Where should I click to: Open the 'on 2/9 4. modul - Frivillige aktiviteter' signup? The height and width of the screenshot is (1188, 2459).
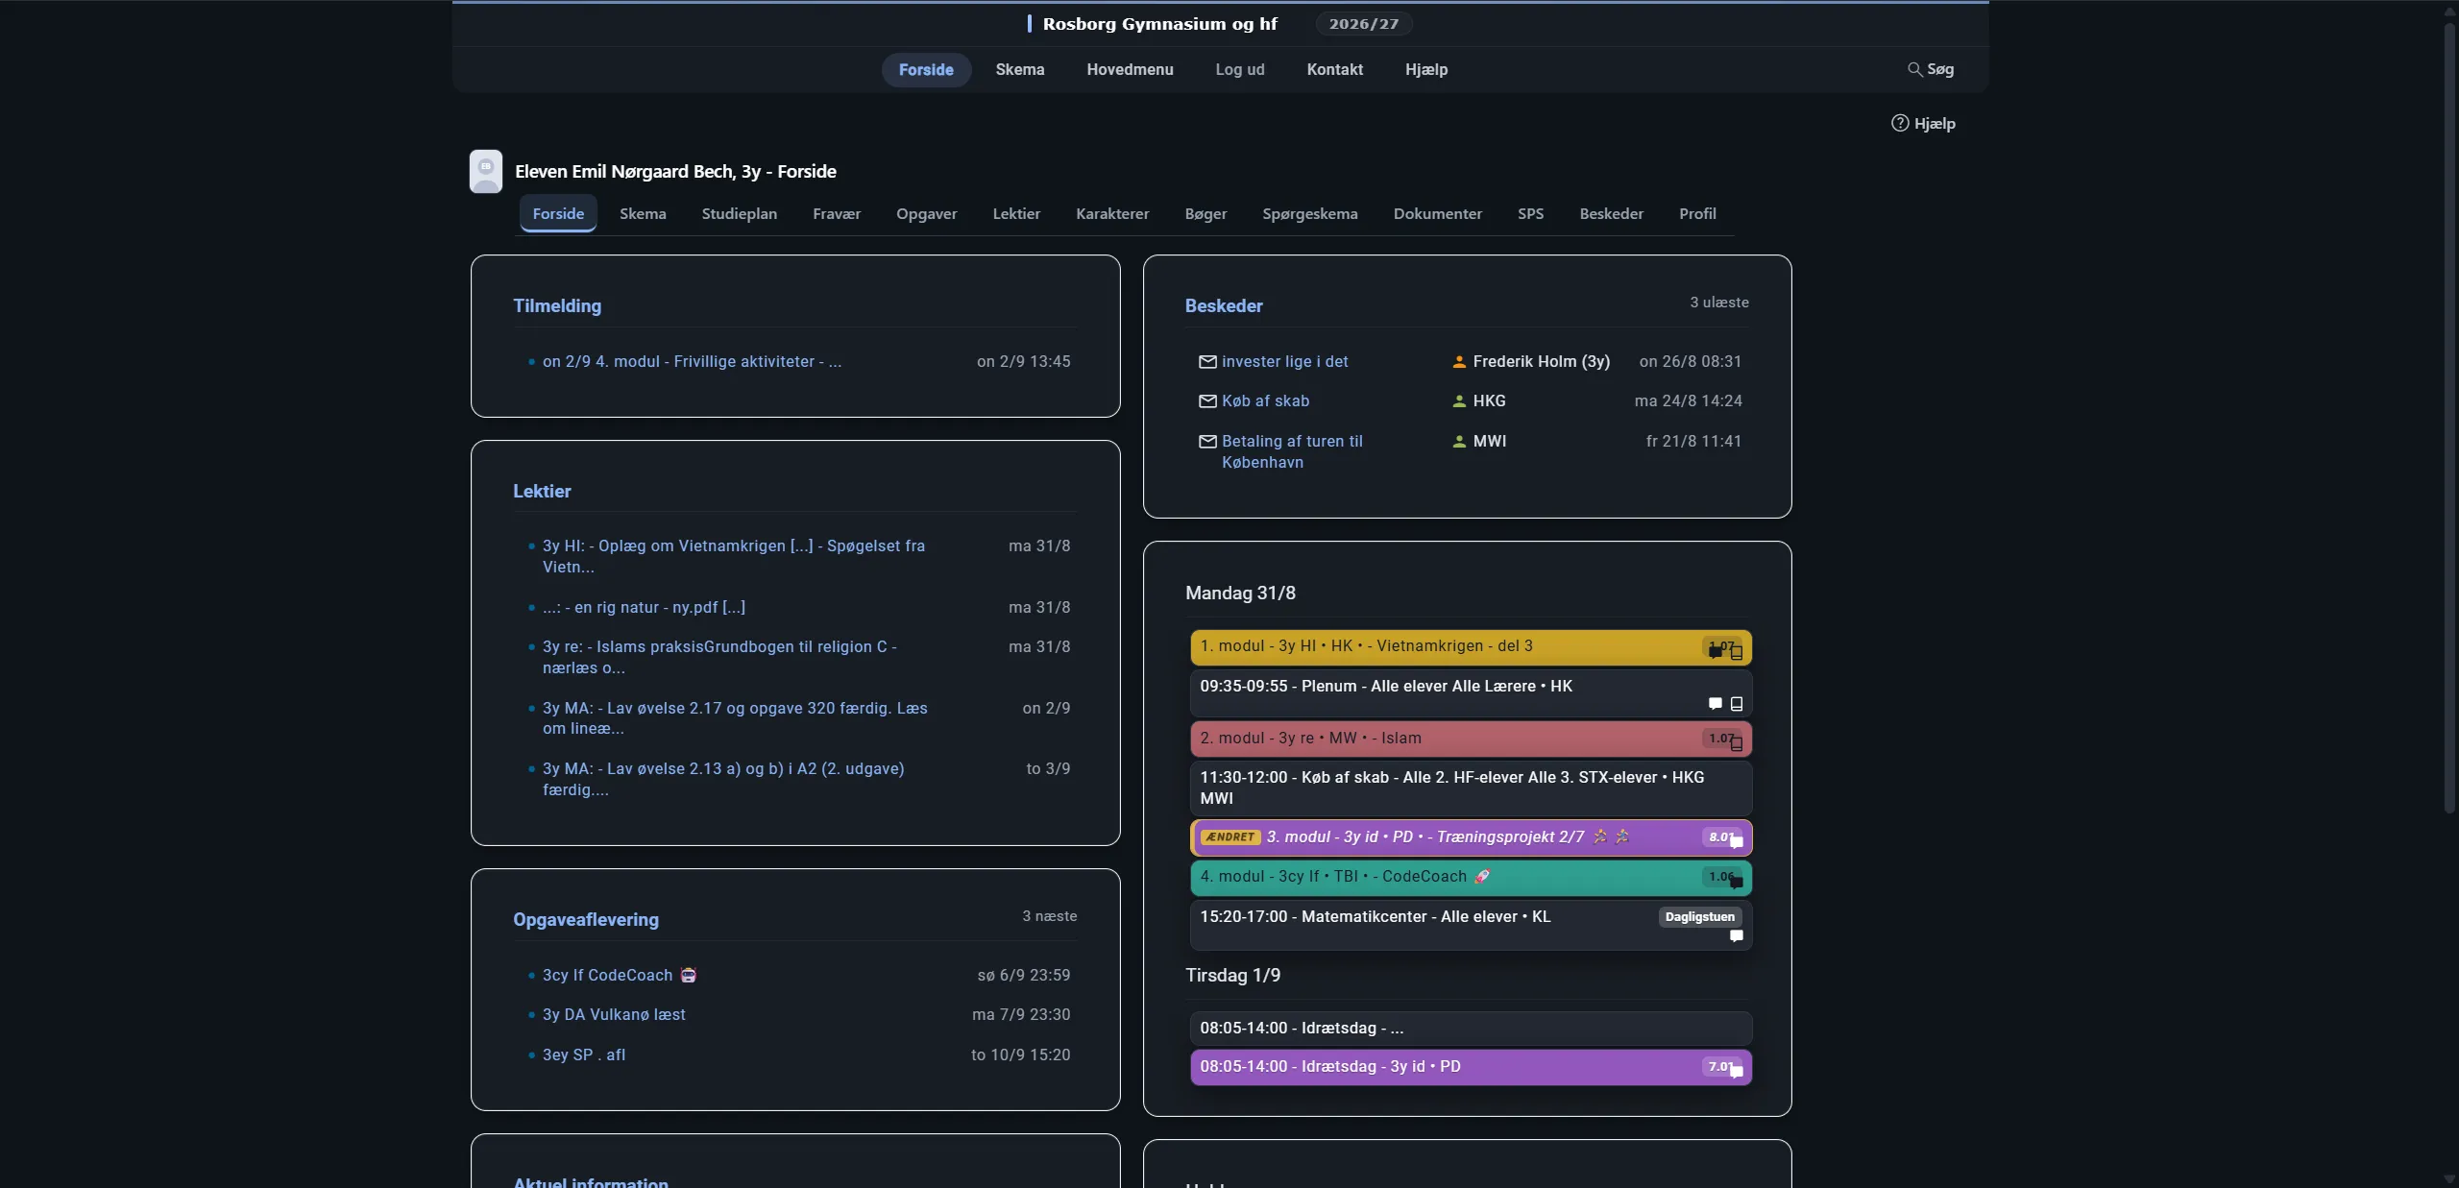[x=692, y=362]
